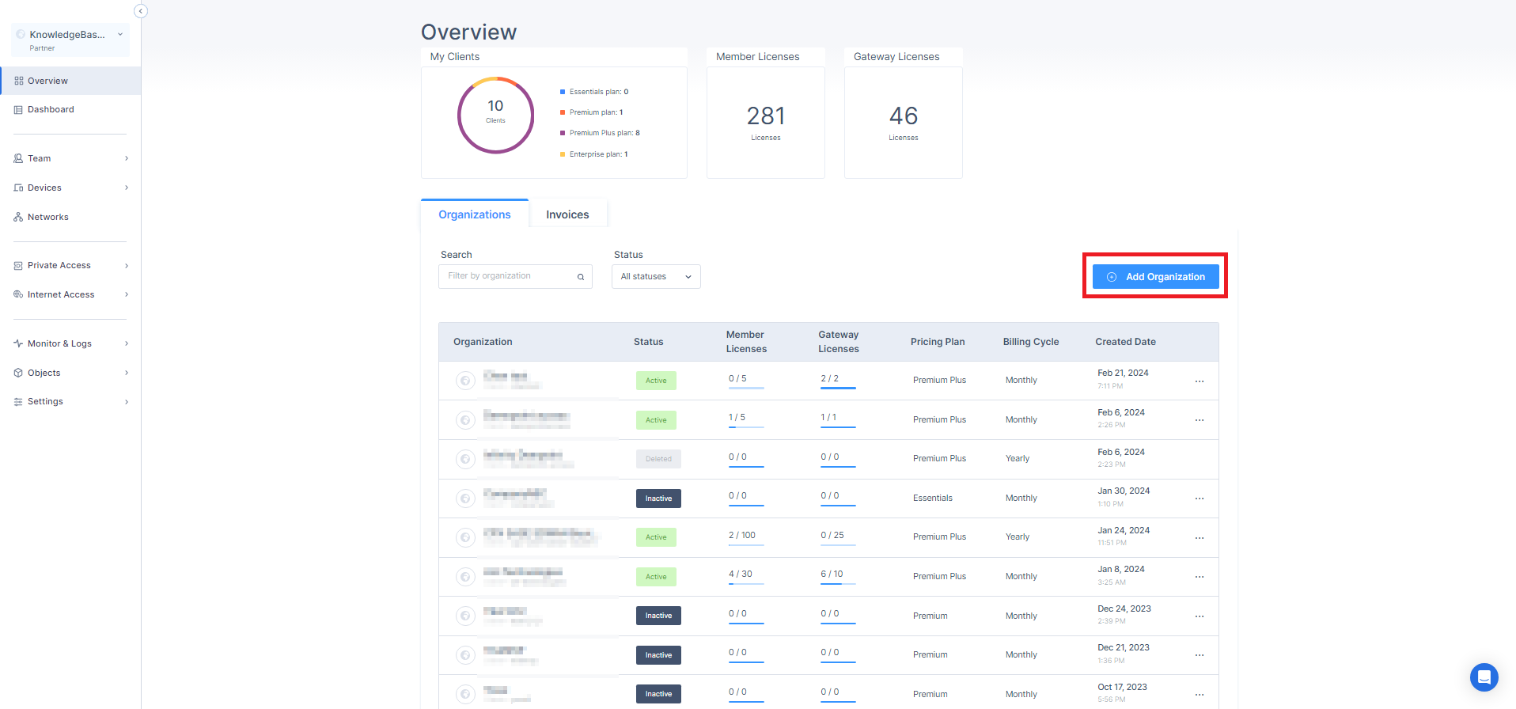The height and width of the screenshot is (709, 1516).
Task: Select the Internet Access globe icon
Action: (19, 294)
